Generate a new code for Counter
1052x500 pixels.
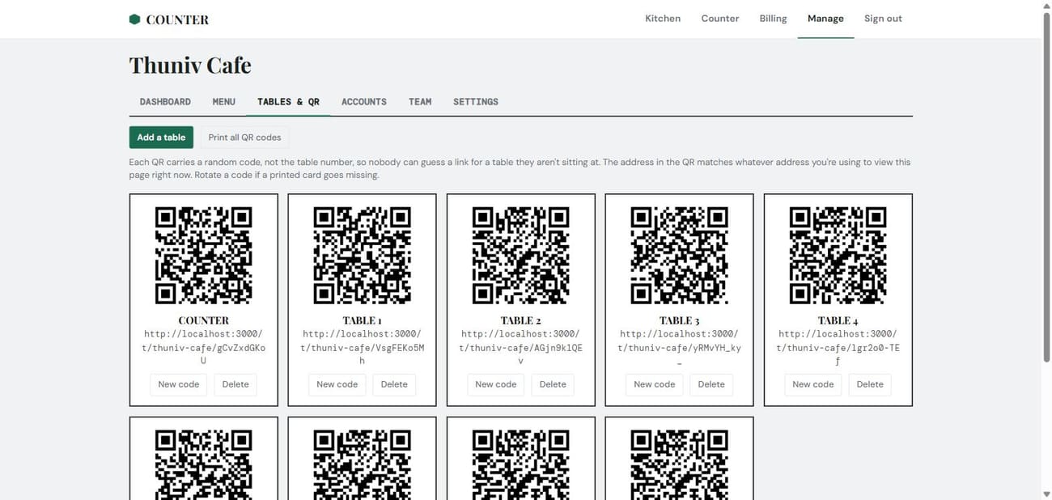[x=179, y=384]
